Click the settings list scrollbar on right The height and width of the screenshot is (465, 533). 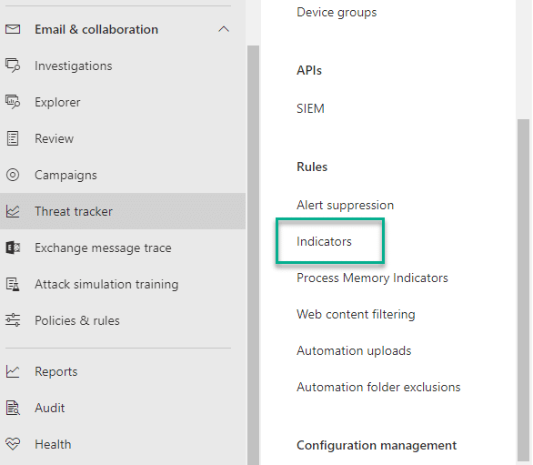[524, 289]
